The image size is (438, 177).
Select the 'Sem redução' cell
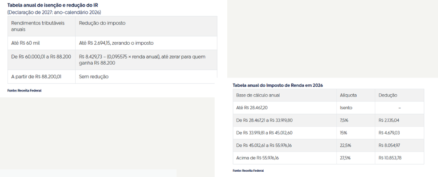93,77
